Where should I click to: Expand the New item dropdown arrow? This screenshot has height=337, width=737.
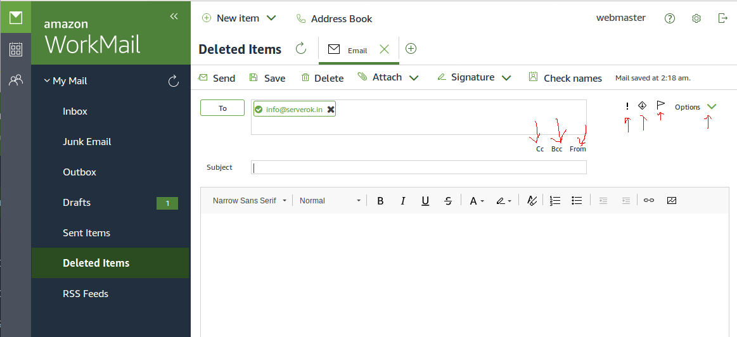[271, 18]
